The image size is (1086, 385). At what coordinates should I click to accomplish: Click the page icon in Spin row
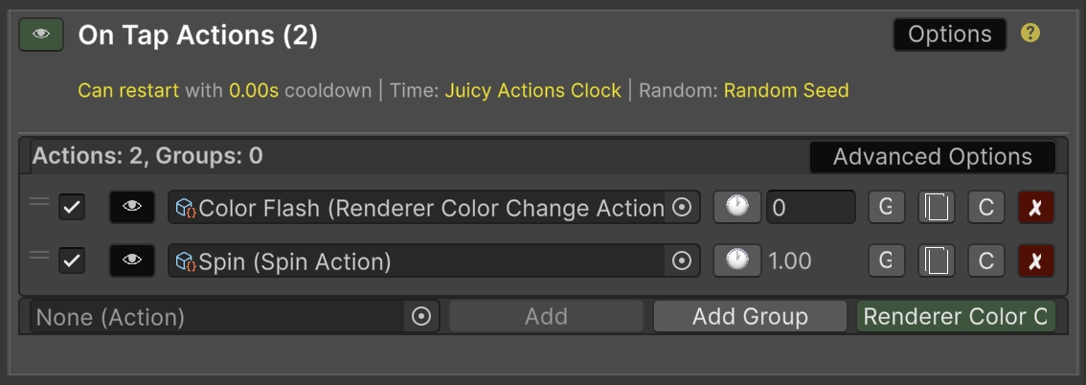[x=937, y=260]
